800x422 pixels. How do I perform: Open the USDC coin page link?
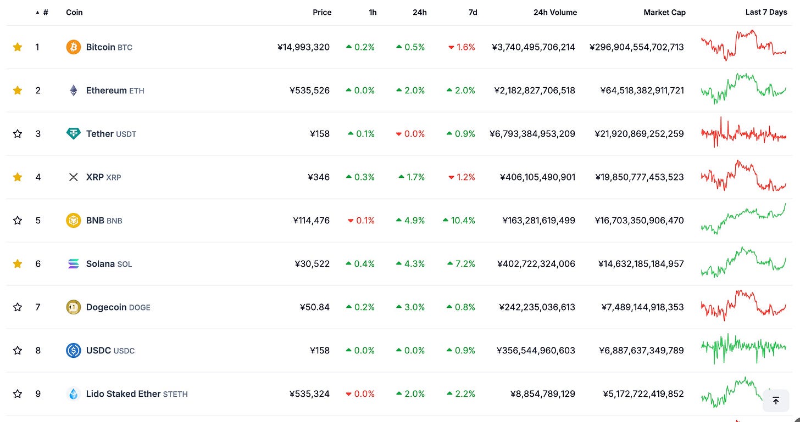[110, 351]
